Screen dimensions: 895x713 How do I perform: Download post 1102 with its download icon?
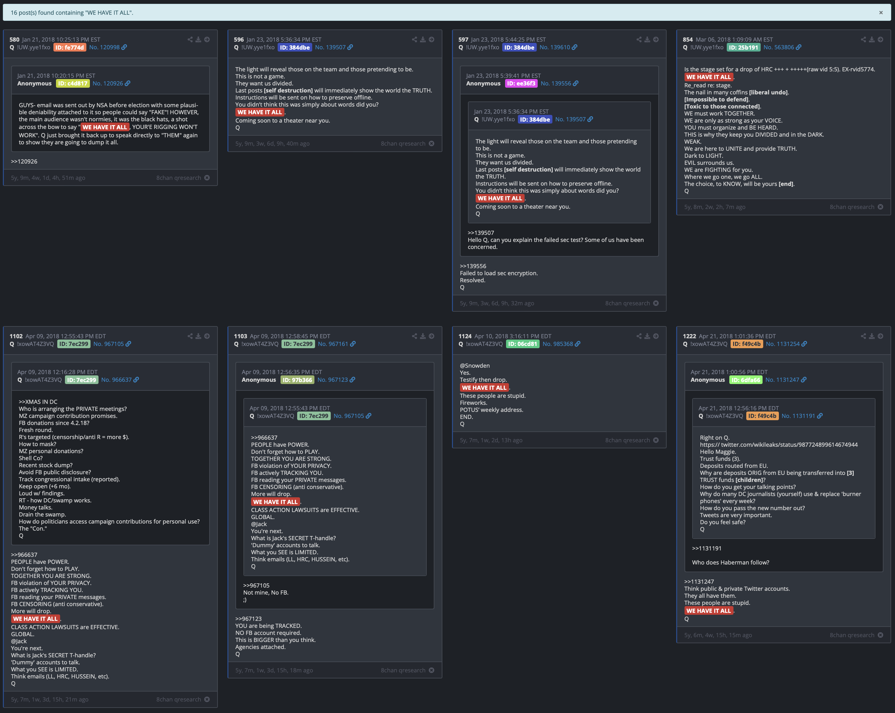click(198, 336)
